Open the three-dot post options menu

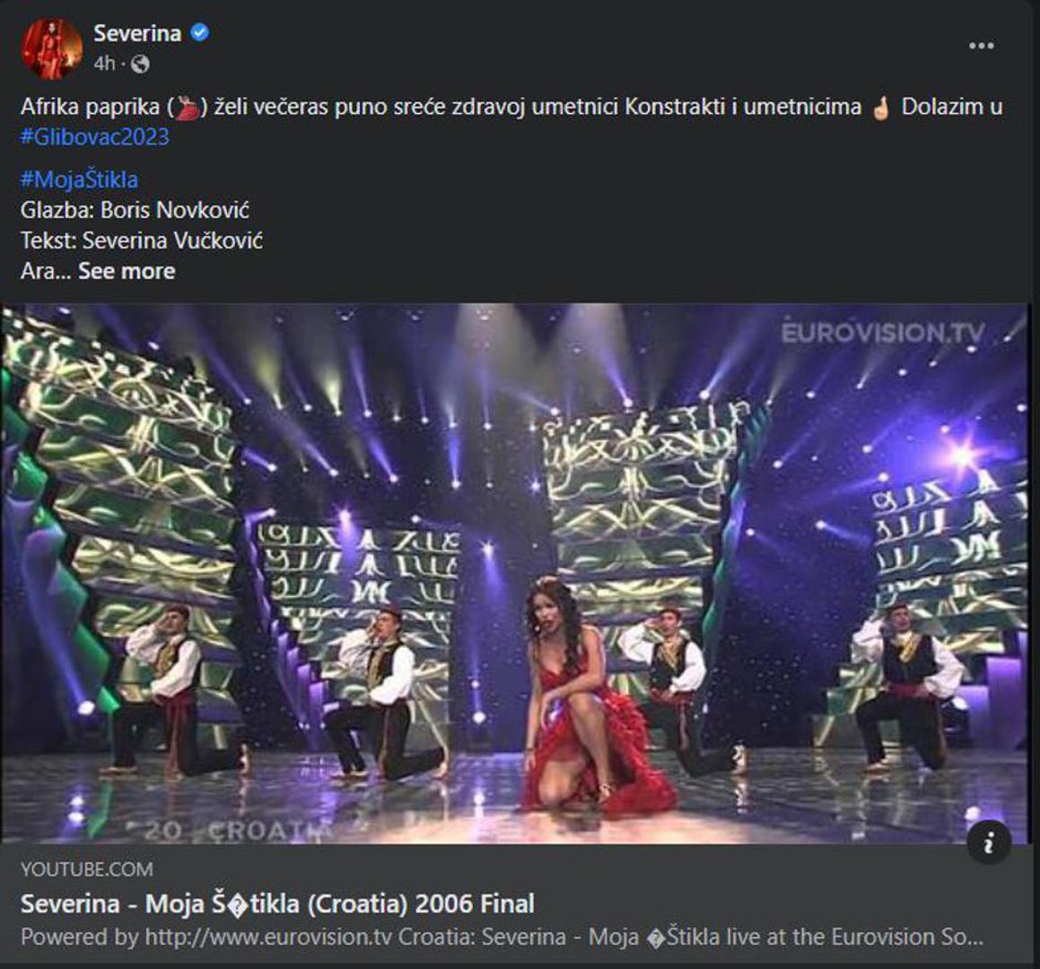pos(981,46)
